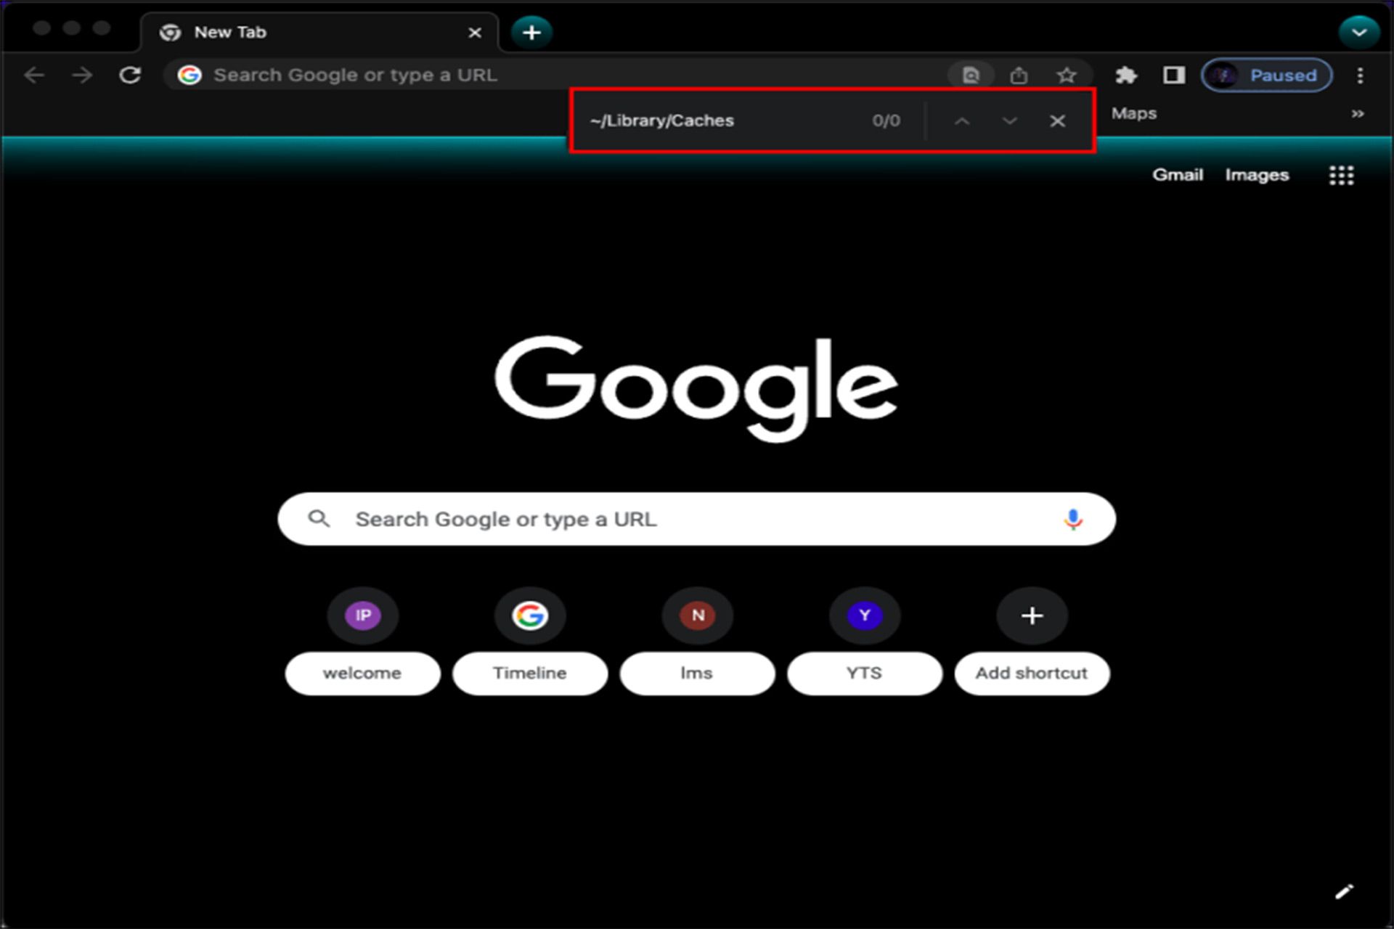Open the Extensions puzzle icon
The width and height of the screenshot is (1394, 929).
1126,75
